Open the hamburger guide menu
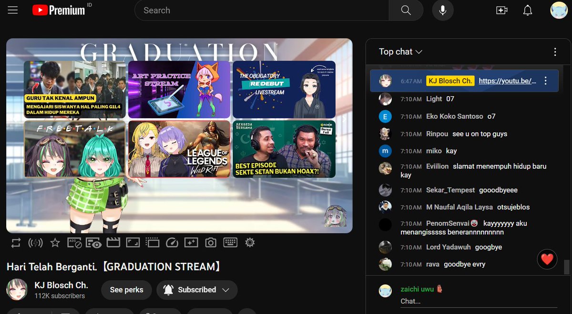This screenshot has height=314, width=572. pos(13,10)
